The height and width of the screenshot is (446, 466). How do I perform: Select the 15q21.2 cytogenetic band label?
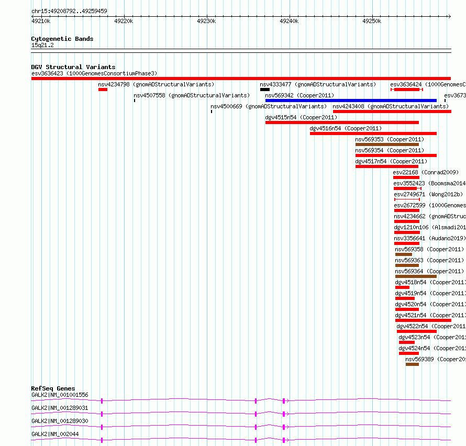coord(42,45)
